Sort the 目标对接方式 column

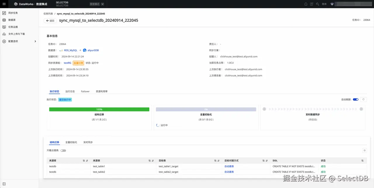click(267, 161)
